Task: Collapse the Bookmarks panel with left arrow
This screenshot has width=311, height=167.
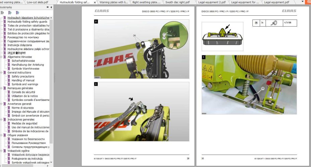Action: 51,7
